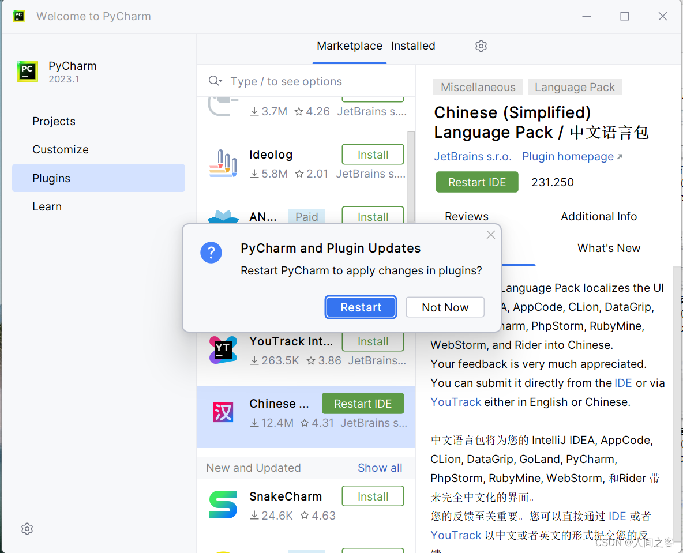Select Plugins in the sidebar
Viewport: 683px width, 553px height.
[x=99, y=178]
